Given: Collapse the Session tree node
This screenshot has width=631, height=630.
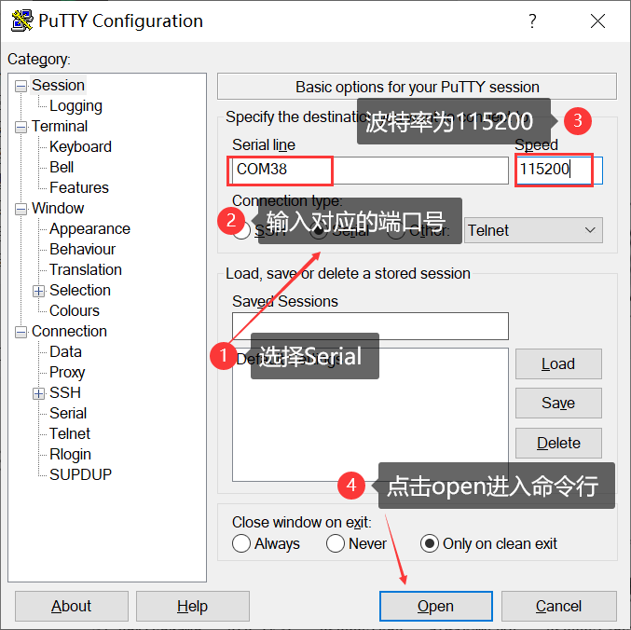Looking at the screenshot, I should tap(21, 86).
